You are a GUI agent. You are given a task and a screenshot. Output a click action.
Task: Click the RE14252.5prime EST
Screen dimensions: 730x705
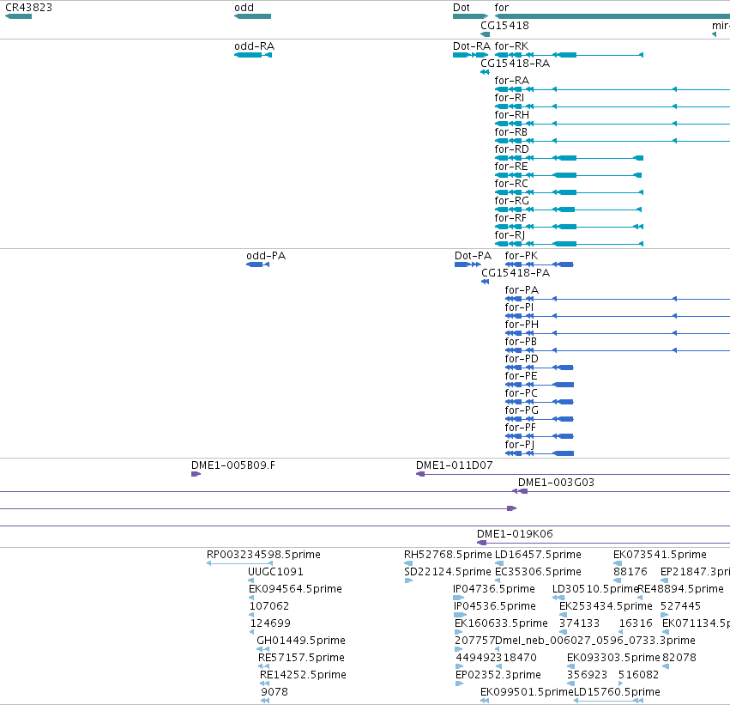[x=265, y=684]
